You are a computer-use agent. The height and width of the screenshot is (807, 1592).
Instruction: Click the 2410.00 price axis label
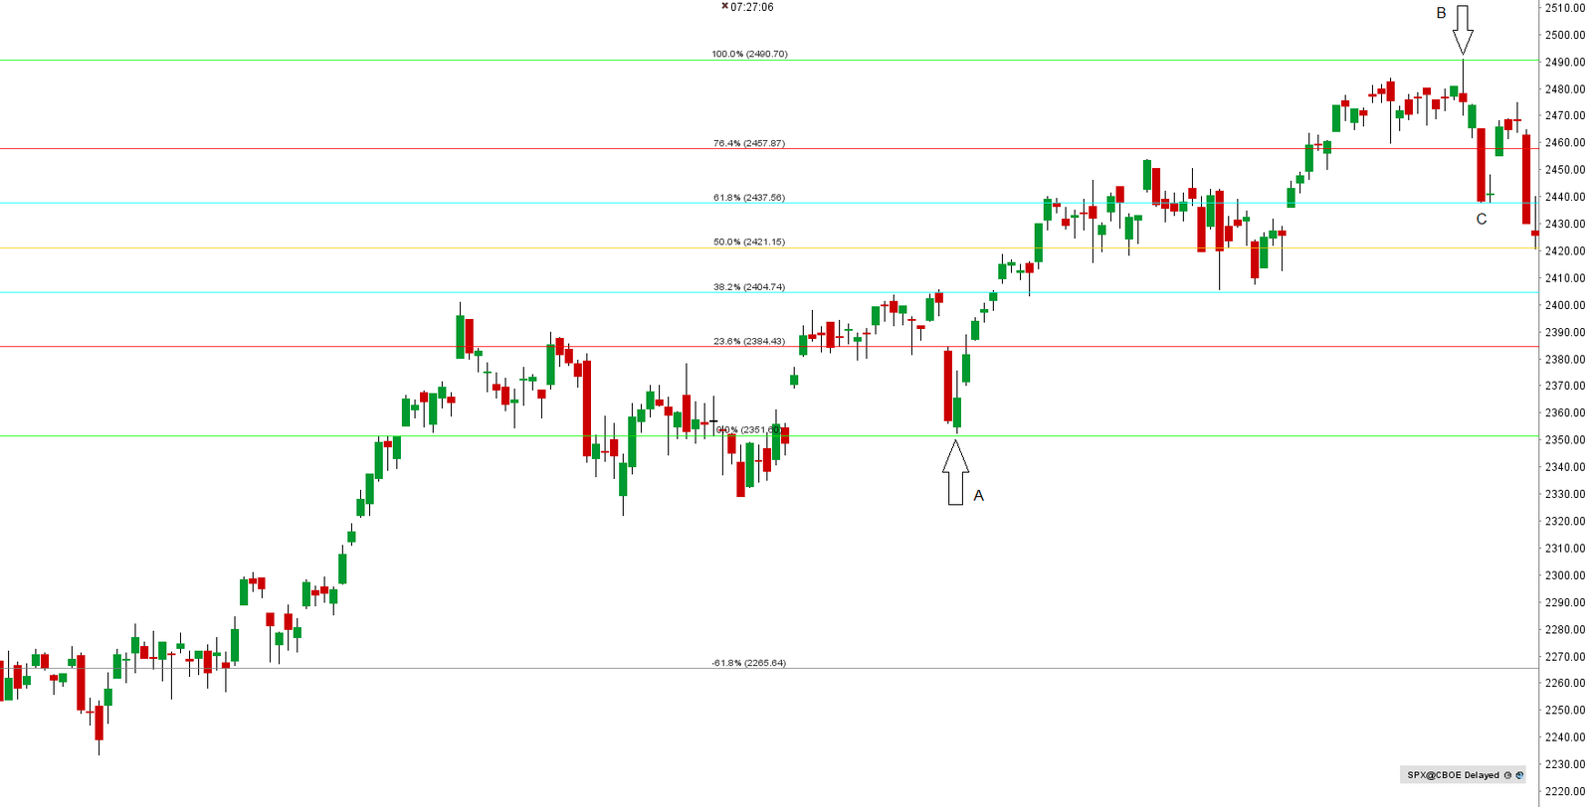1564,278
